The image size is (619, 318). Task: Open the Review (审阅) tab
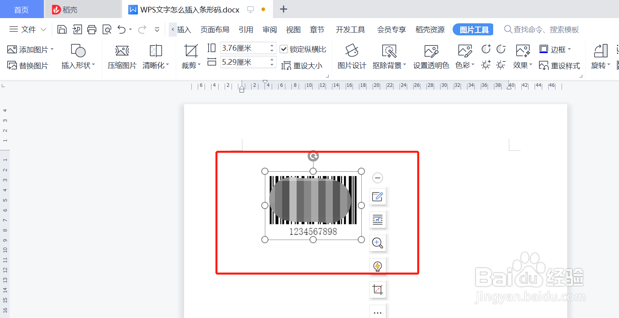270,29
